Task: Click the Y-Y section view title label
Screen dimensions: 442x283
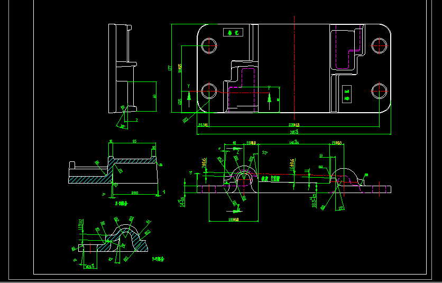Action: (x=158, y=259)
